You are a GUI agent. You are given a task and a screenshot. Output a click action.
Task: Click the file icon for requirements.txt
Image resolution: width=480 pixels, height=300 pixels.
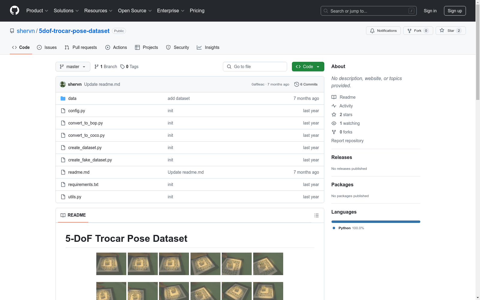(63, 184)
